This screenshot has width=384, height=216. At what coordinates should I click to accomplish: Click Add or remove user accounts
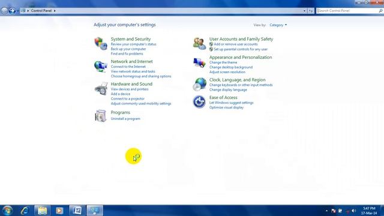coord(236,44)
